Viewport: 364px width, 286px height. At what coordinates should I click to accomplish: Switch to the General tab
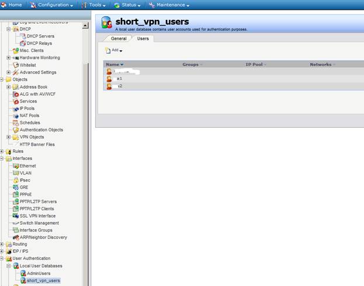click(x=119, y=39)
